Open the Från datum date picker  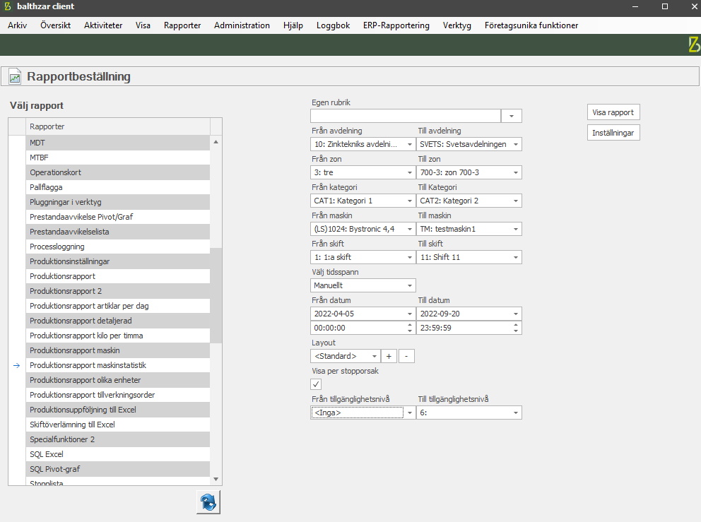[x=410, y=314]
